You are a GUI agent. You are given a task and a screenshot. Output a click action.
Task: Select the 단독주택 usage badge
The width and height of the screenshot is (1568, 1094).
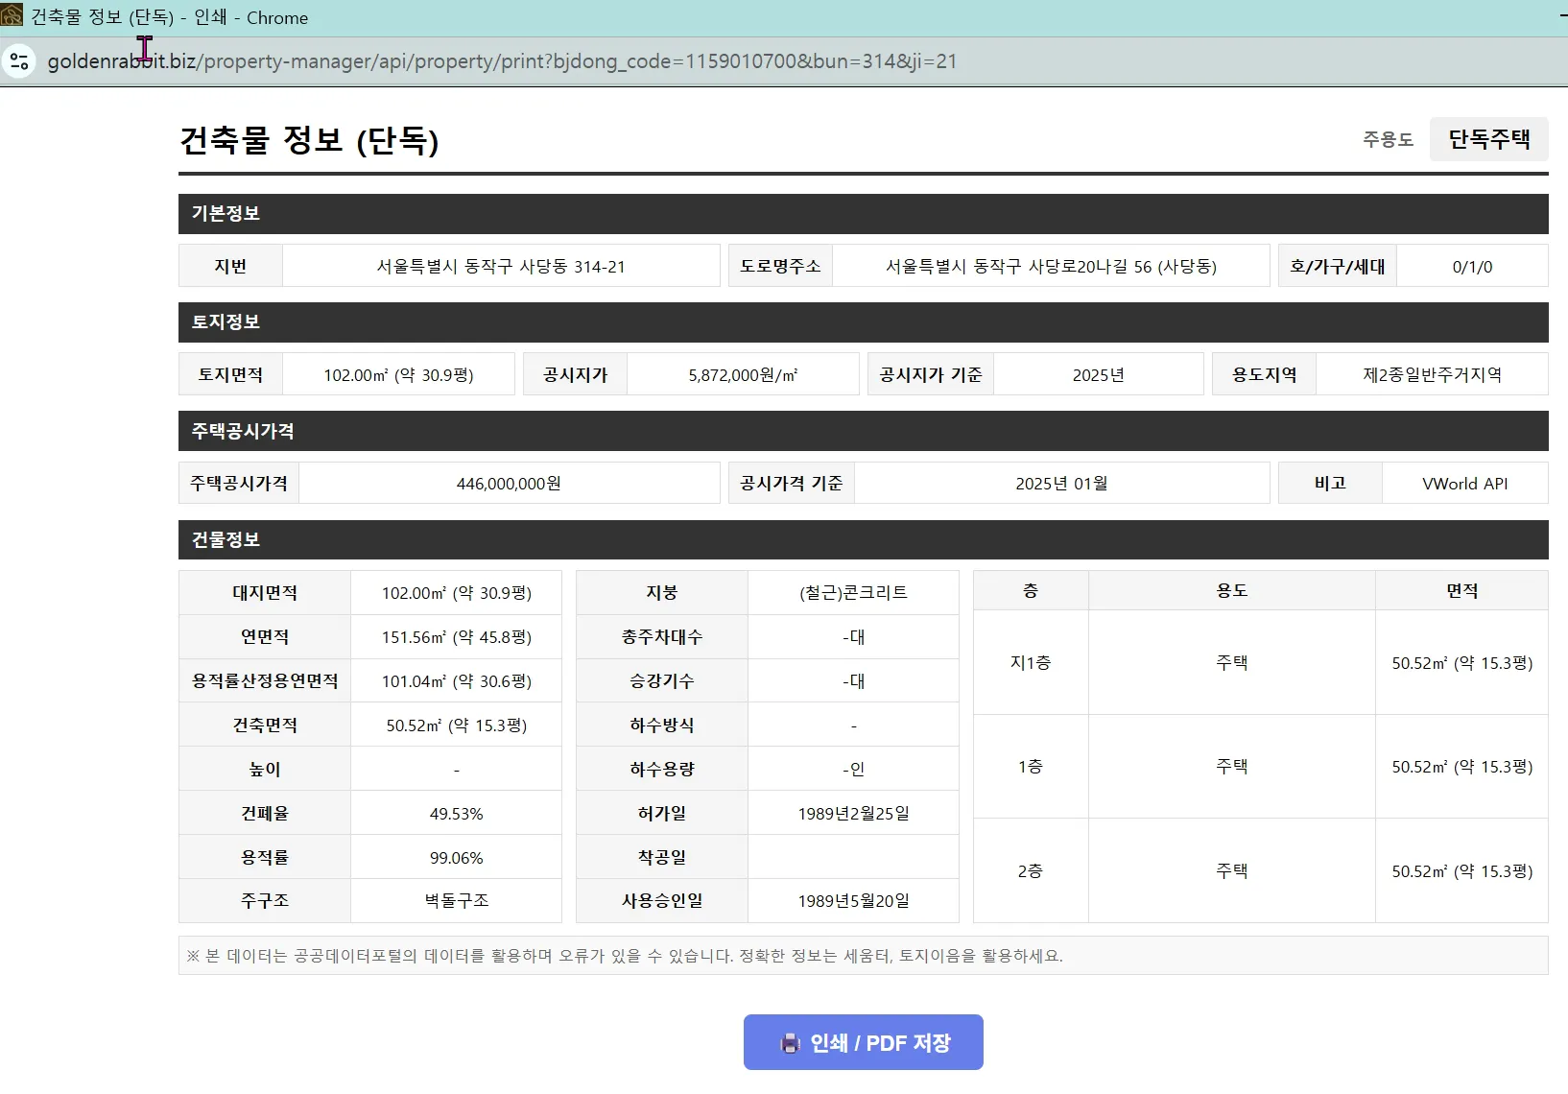[1488, 139]
